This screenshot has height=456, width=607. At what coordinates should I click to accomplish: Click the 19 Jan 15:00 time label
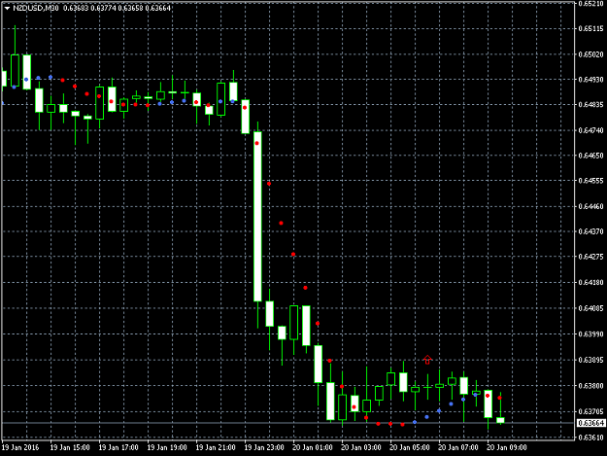tap(70, 447)
